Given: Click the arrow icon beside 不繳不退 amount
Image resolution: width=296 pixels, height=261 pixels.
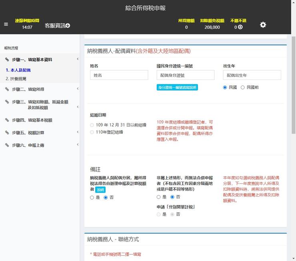Looking at the screenshot, I should [240, 27].
